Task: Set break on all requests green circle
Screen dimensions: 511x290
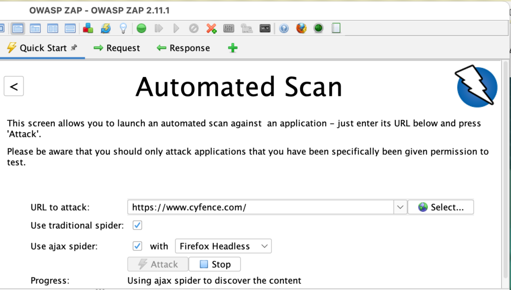Action: point(141,28)
